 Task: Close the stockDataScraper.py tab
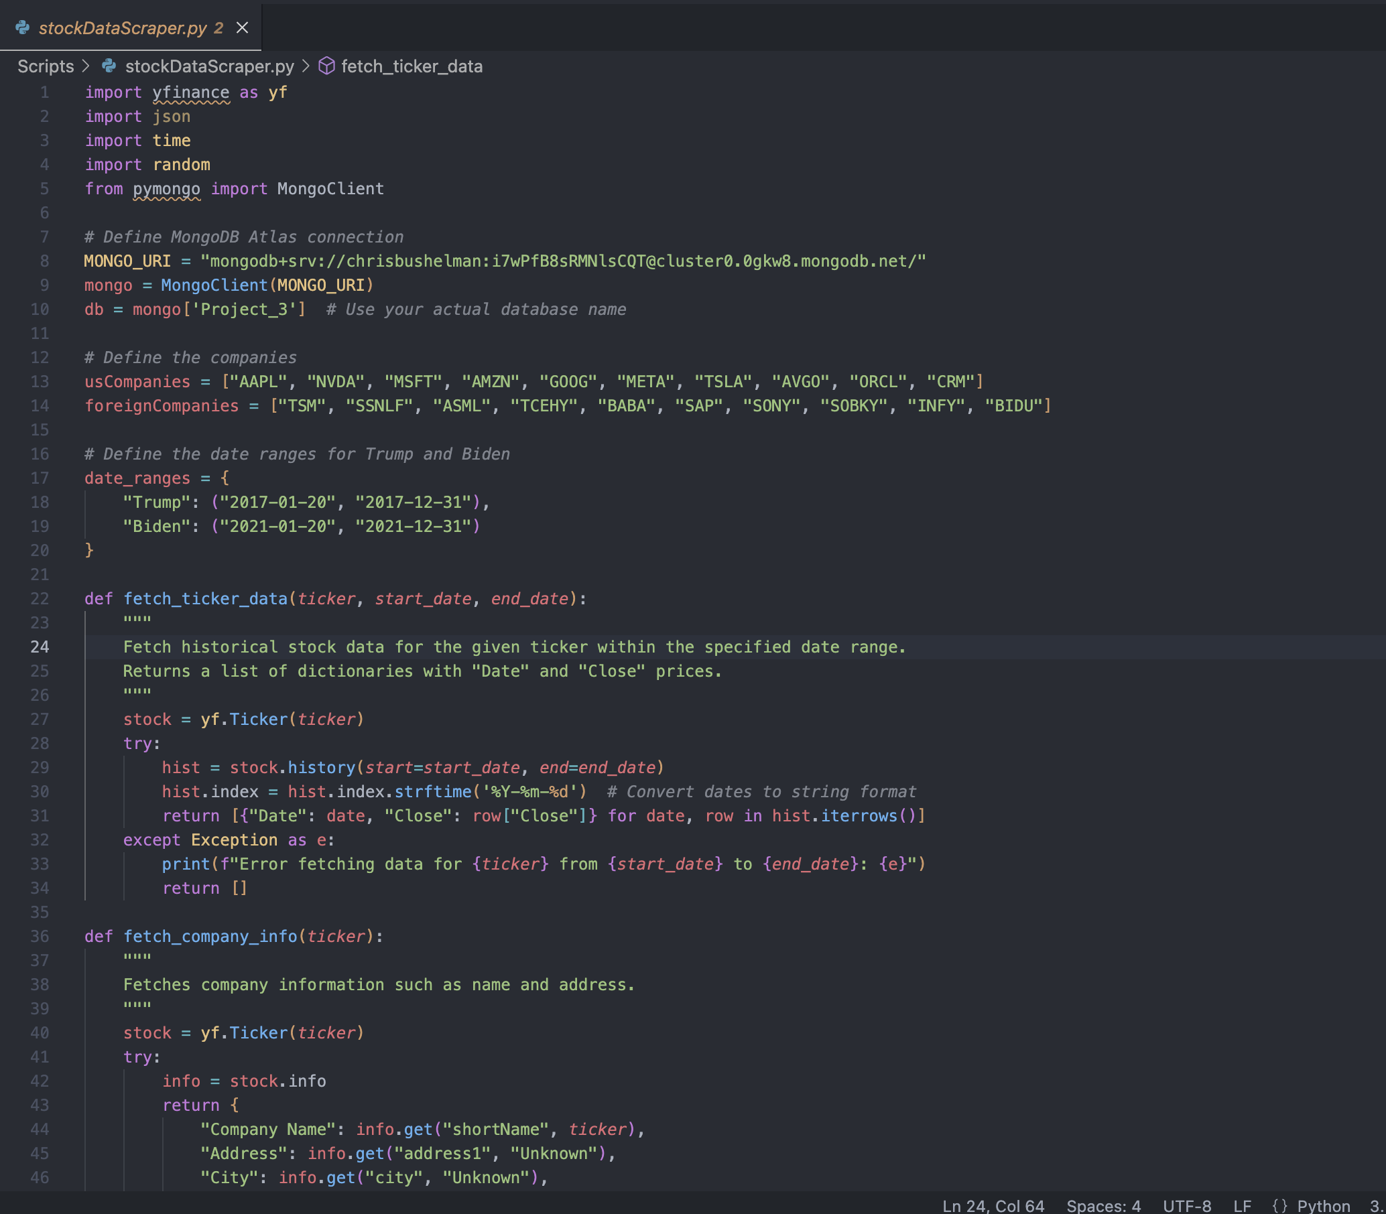pyautogui.click(x=242, y=27)
